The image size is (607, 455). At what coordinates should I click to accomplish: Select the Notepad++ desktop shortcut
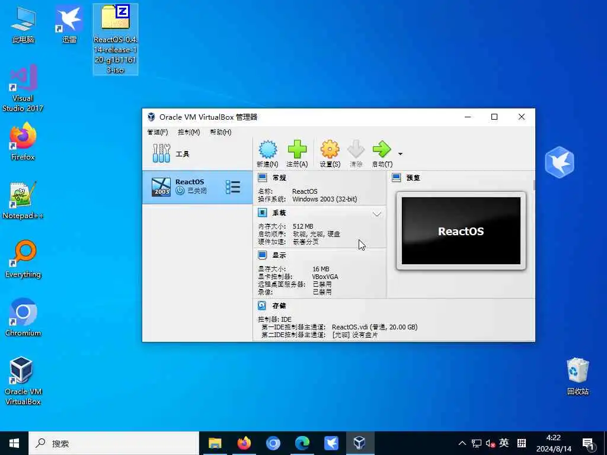click(x=23, y=200)
